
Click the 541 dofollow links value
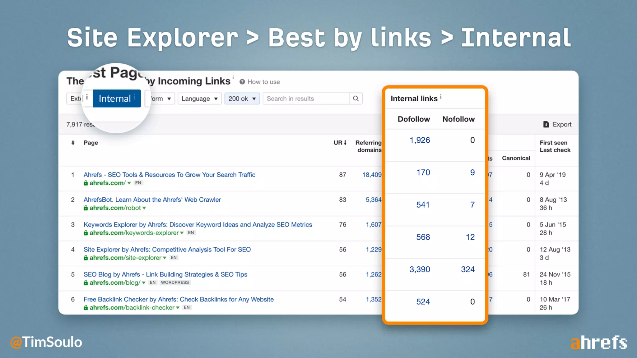[423, 205]
